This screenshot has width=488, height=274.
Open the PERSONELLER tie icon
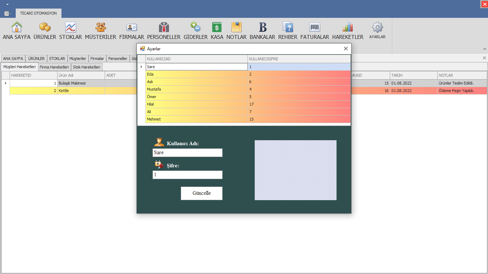coord(164,27)
